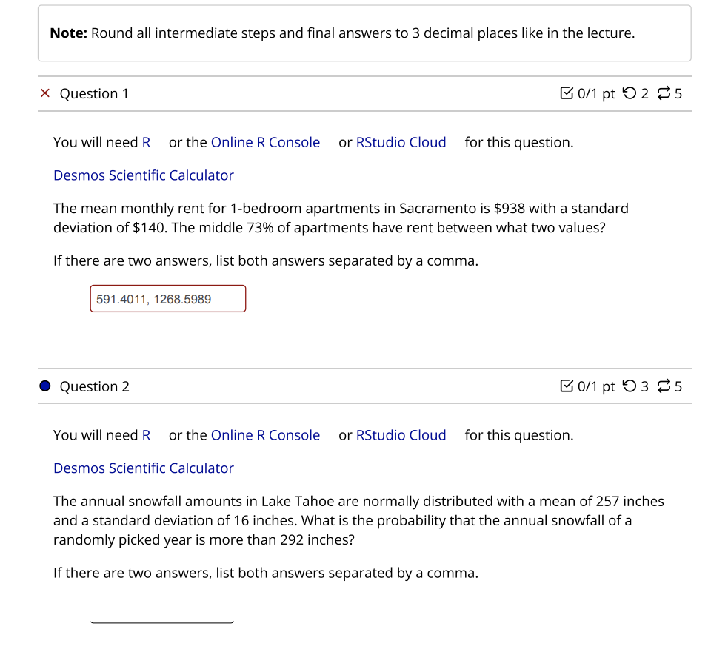Viewport: 728px width, 649px height.
Task: Click the regenerate arrows icon showing 5 on Question 1
Action: point(665,93)
